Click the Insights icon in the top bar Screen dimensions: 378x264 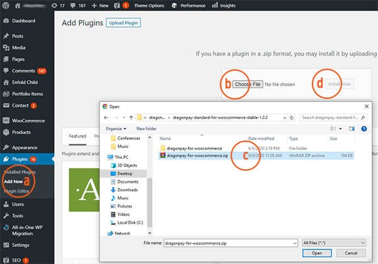coord(216,5)
